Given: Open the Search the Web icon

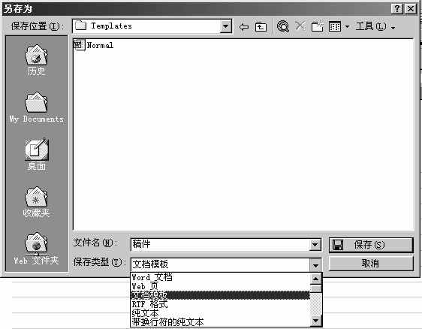Looking at the screenshot, I should coord(283,26).
